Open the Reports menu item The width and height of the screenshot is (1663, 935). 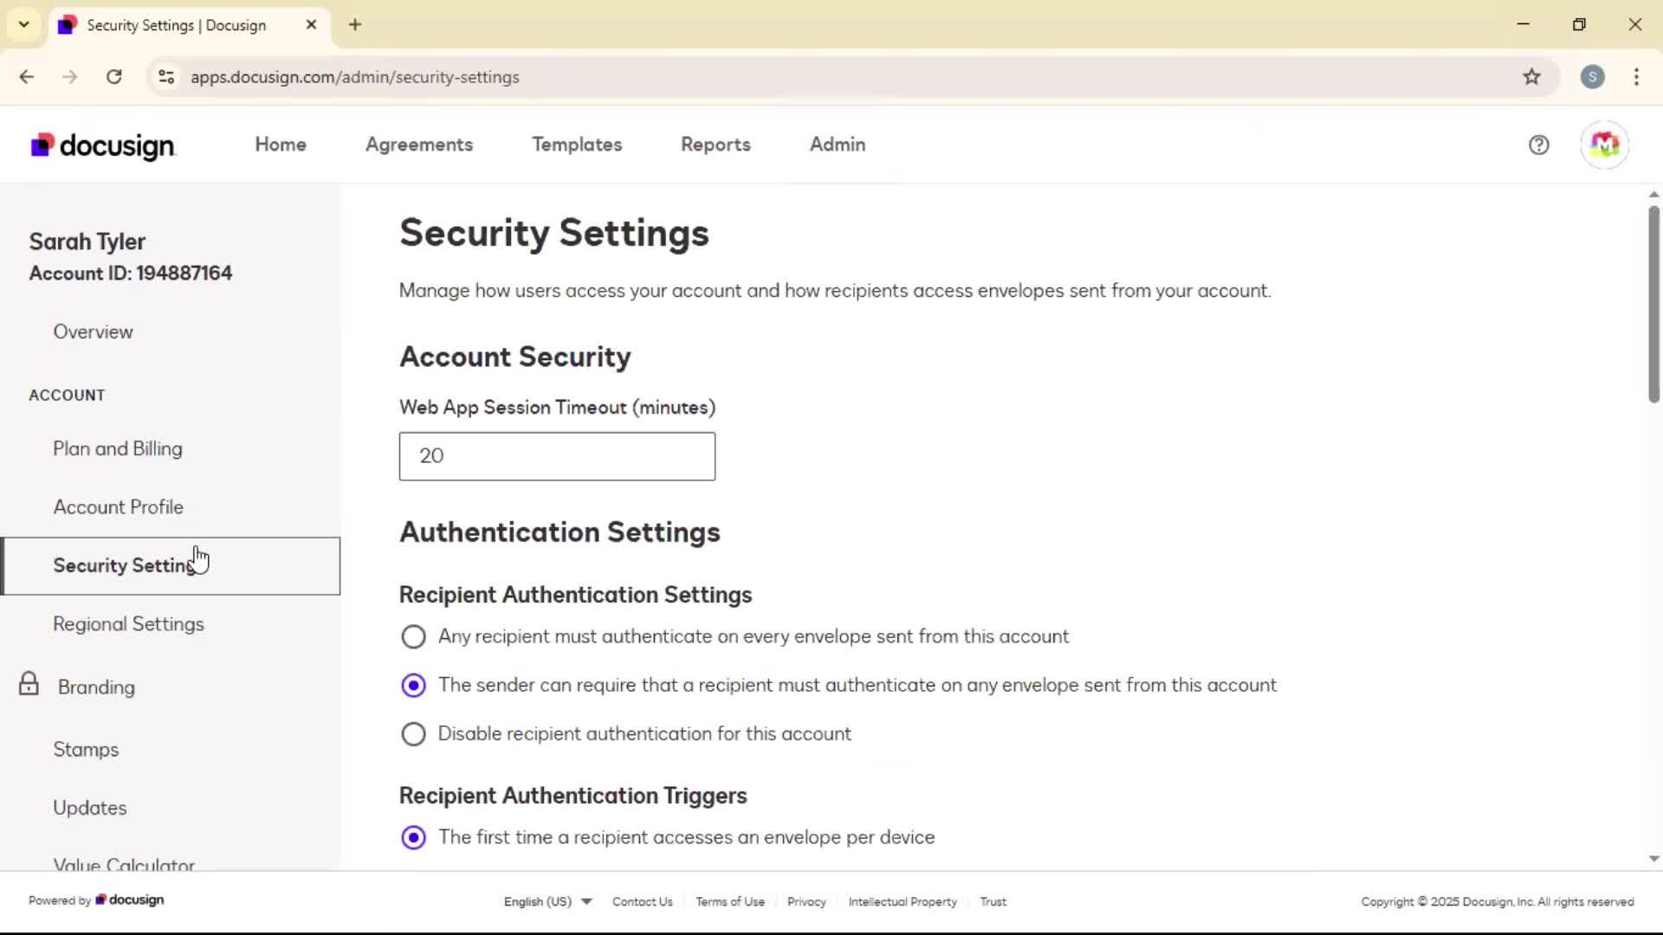click(x=715, y=145)
